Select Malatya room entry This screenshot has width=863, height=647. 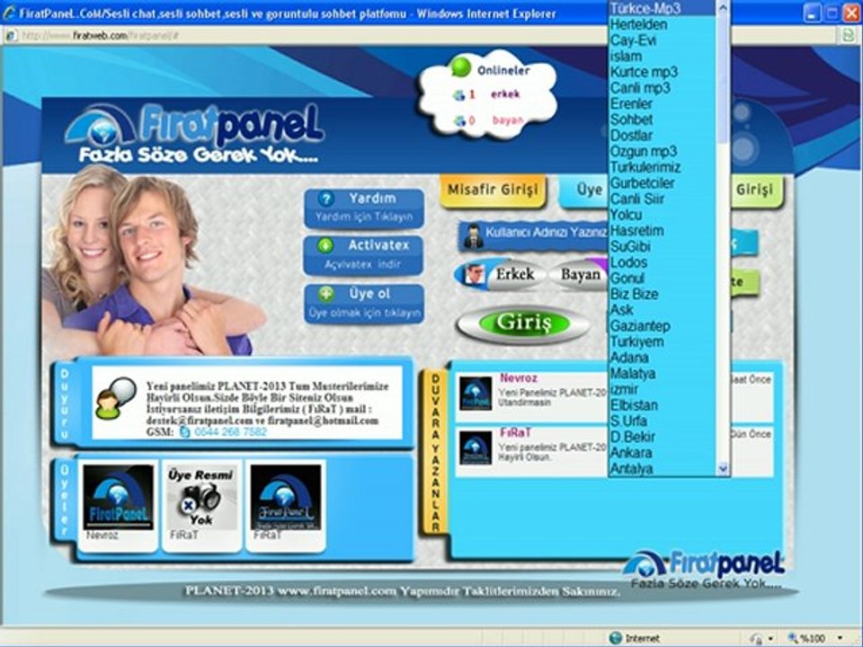tap(662, 374)
